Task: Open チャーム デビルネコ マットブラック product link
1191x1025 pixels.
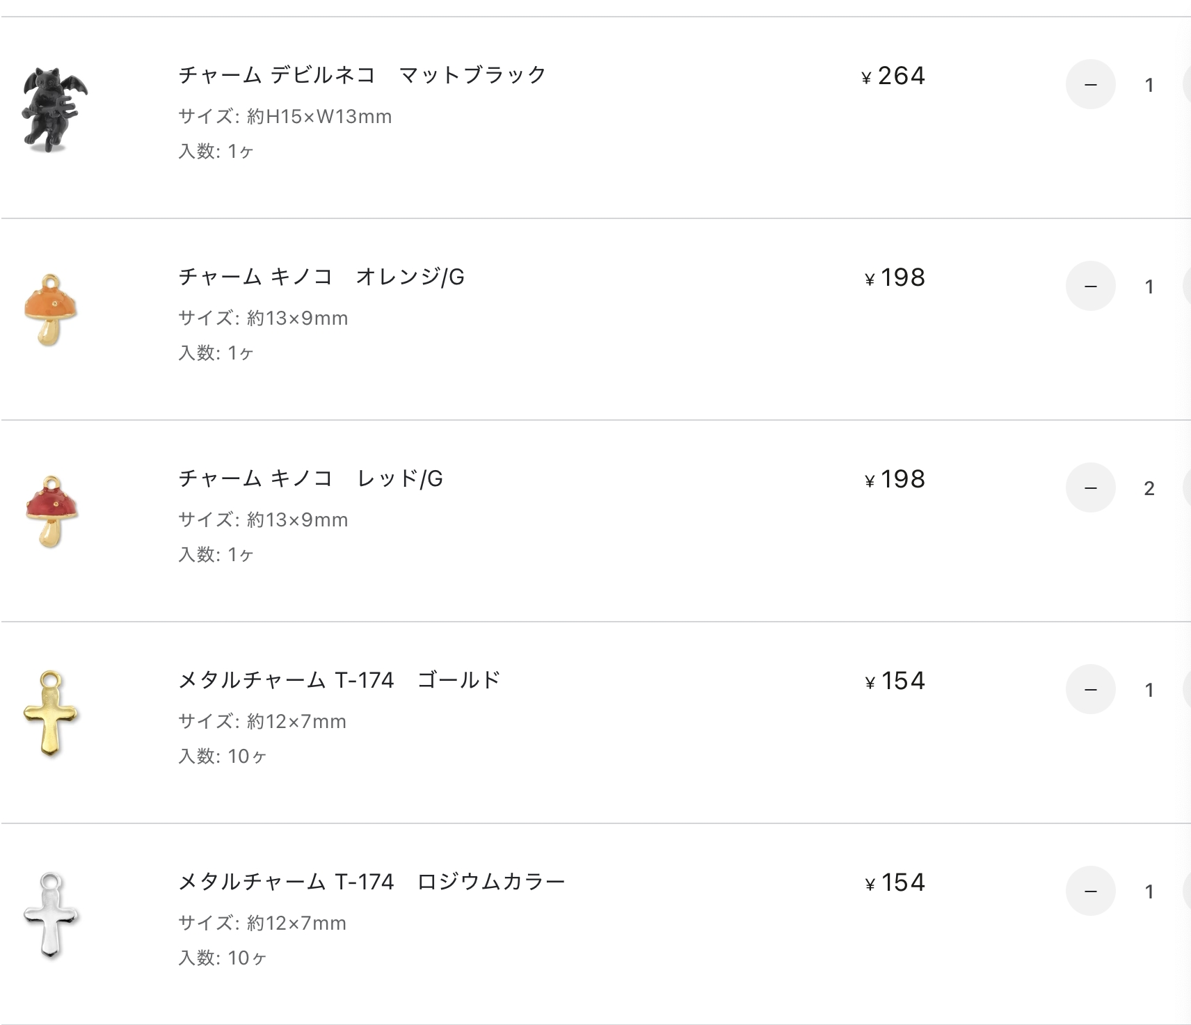Action: point(362,74)
